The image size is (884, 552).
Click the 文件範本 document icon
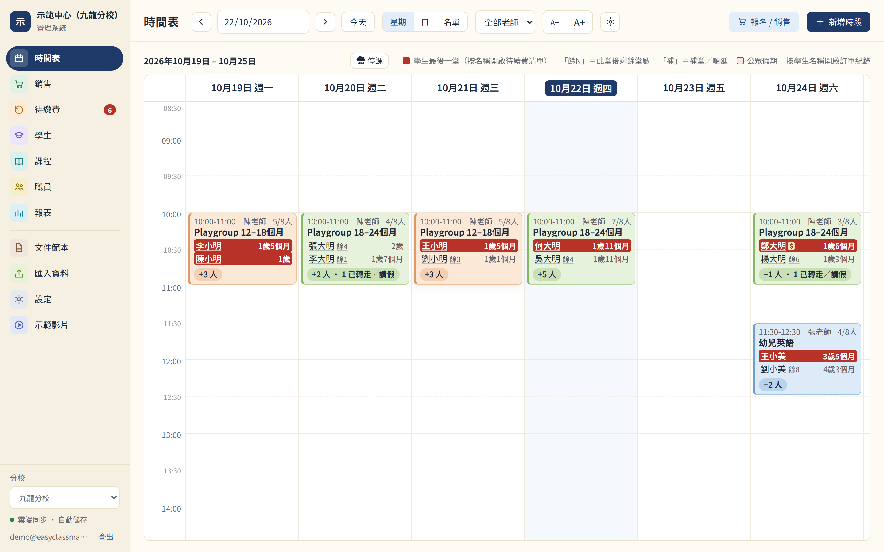pyautogui.click(x=19, y=247)
